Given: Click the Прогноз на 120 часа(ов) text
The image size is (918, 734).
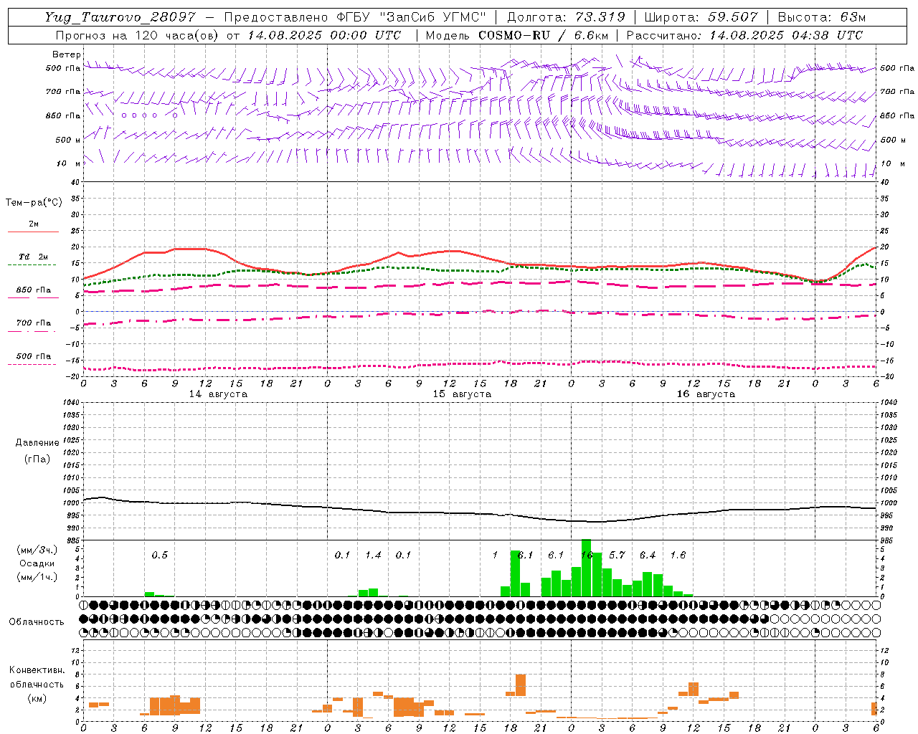Looking at the screenshot, I should 138,35.
